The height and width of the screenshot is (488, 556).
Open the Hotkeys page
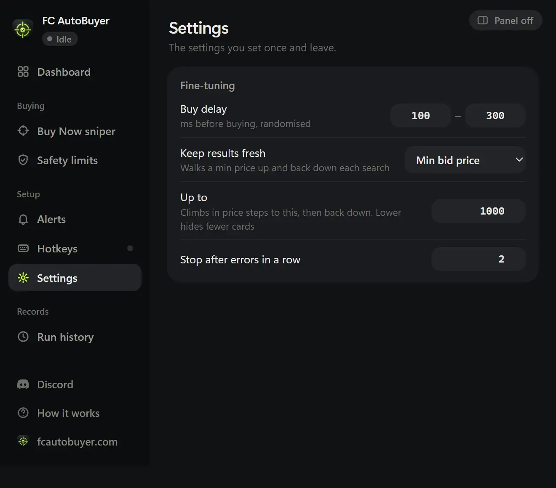75,249
